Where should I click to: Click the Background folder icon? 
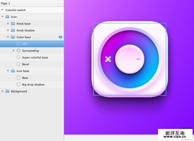pyautogui.click(x=7, y=91)
